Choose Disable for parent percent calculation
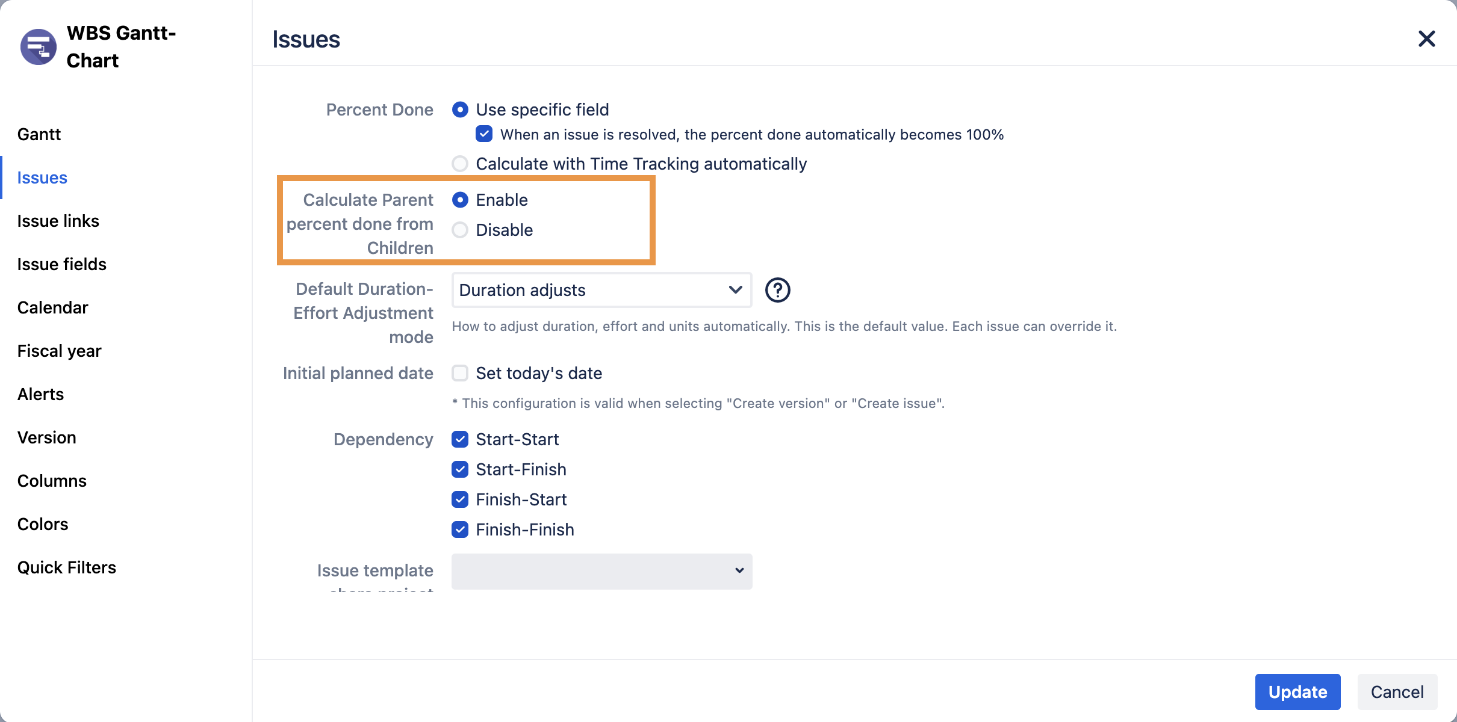The height and width of the screenshot is (722, 1457). [460, 230]
